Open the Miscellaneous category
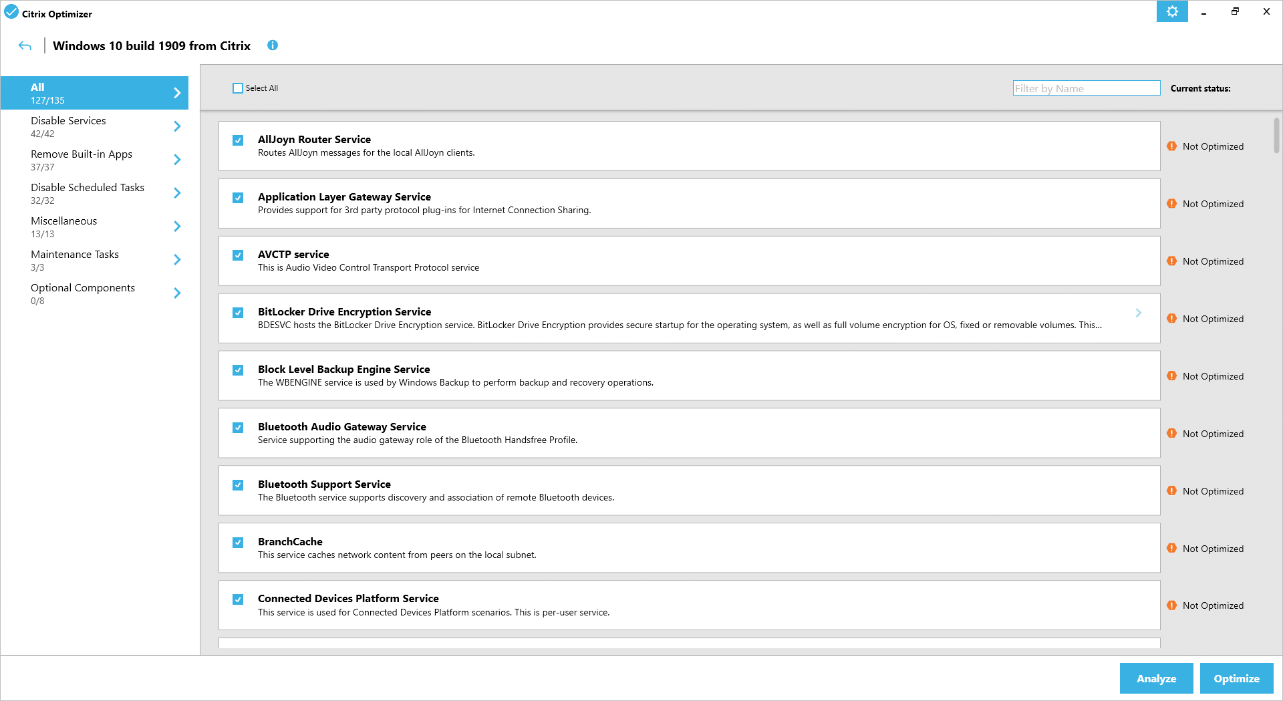Viewport: 1283px width, 701px height. click(94, 227)
